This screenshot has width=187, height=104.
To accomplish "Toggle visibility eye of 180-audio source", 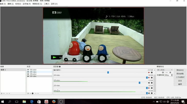I will pos(28,70).
